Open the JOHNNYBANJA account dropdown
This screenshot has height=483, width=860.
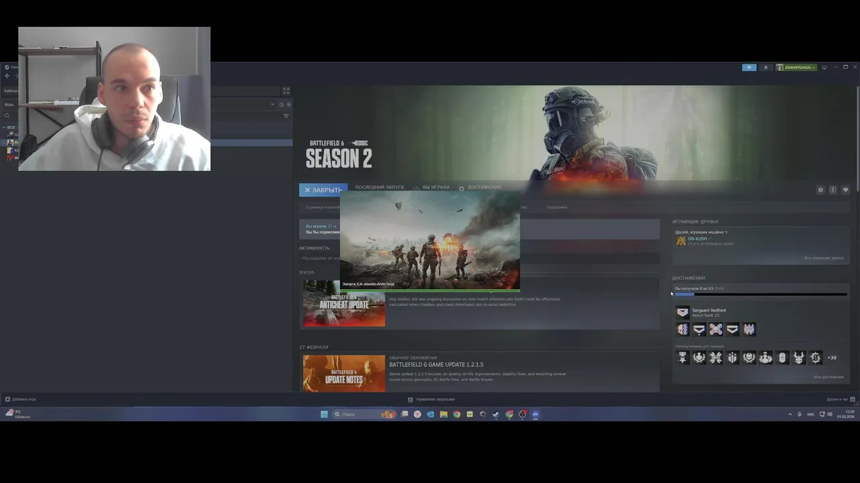click(796, 67)
